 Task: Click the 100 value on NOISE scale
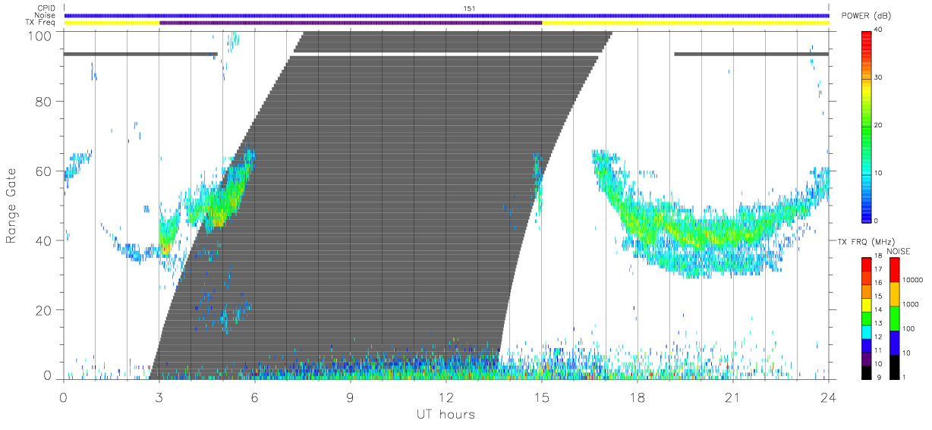(908, 328)
